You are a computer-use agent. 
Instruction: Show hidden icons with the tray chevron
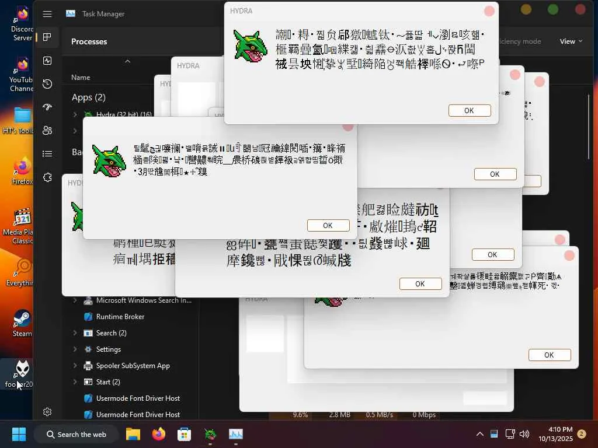[x=480, y=434]
